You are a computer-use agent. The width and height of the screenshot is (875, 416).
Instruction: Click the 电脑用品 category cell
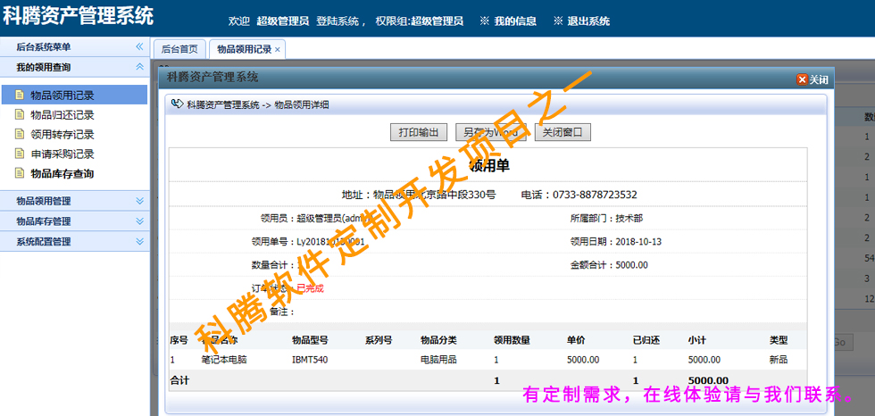pyautogui.click(x=438, y=360)
